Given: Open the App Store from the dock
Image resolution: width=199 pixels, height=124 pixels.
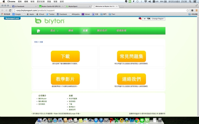Looking at the screenshot, I should [x=96, y=120].
